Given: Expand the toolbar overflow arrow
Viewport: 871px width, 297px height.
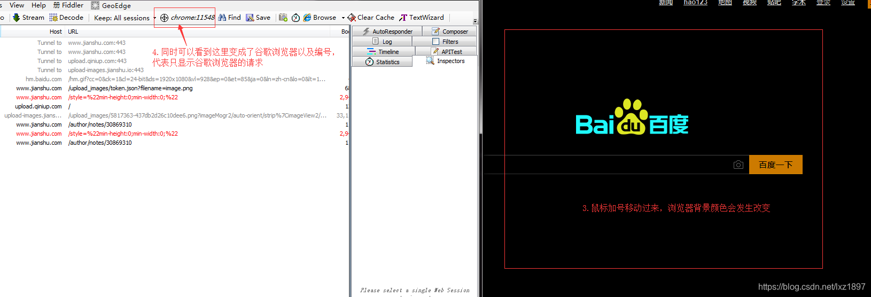Looking at the screenshot, I should point(475,21).
